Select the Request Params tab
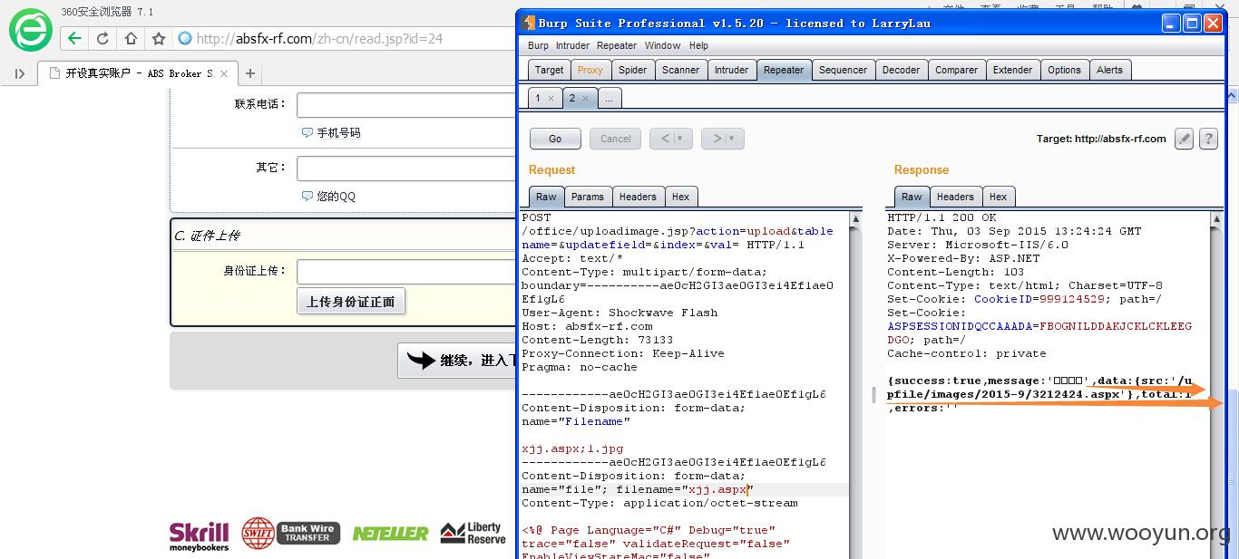 coord(587,197)
